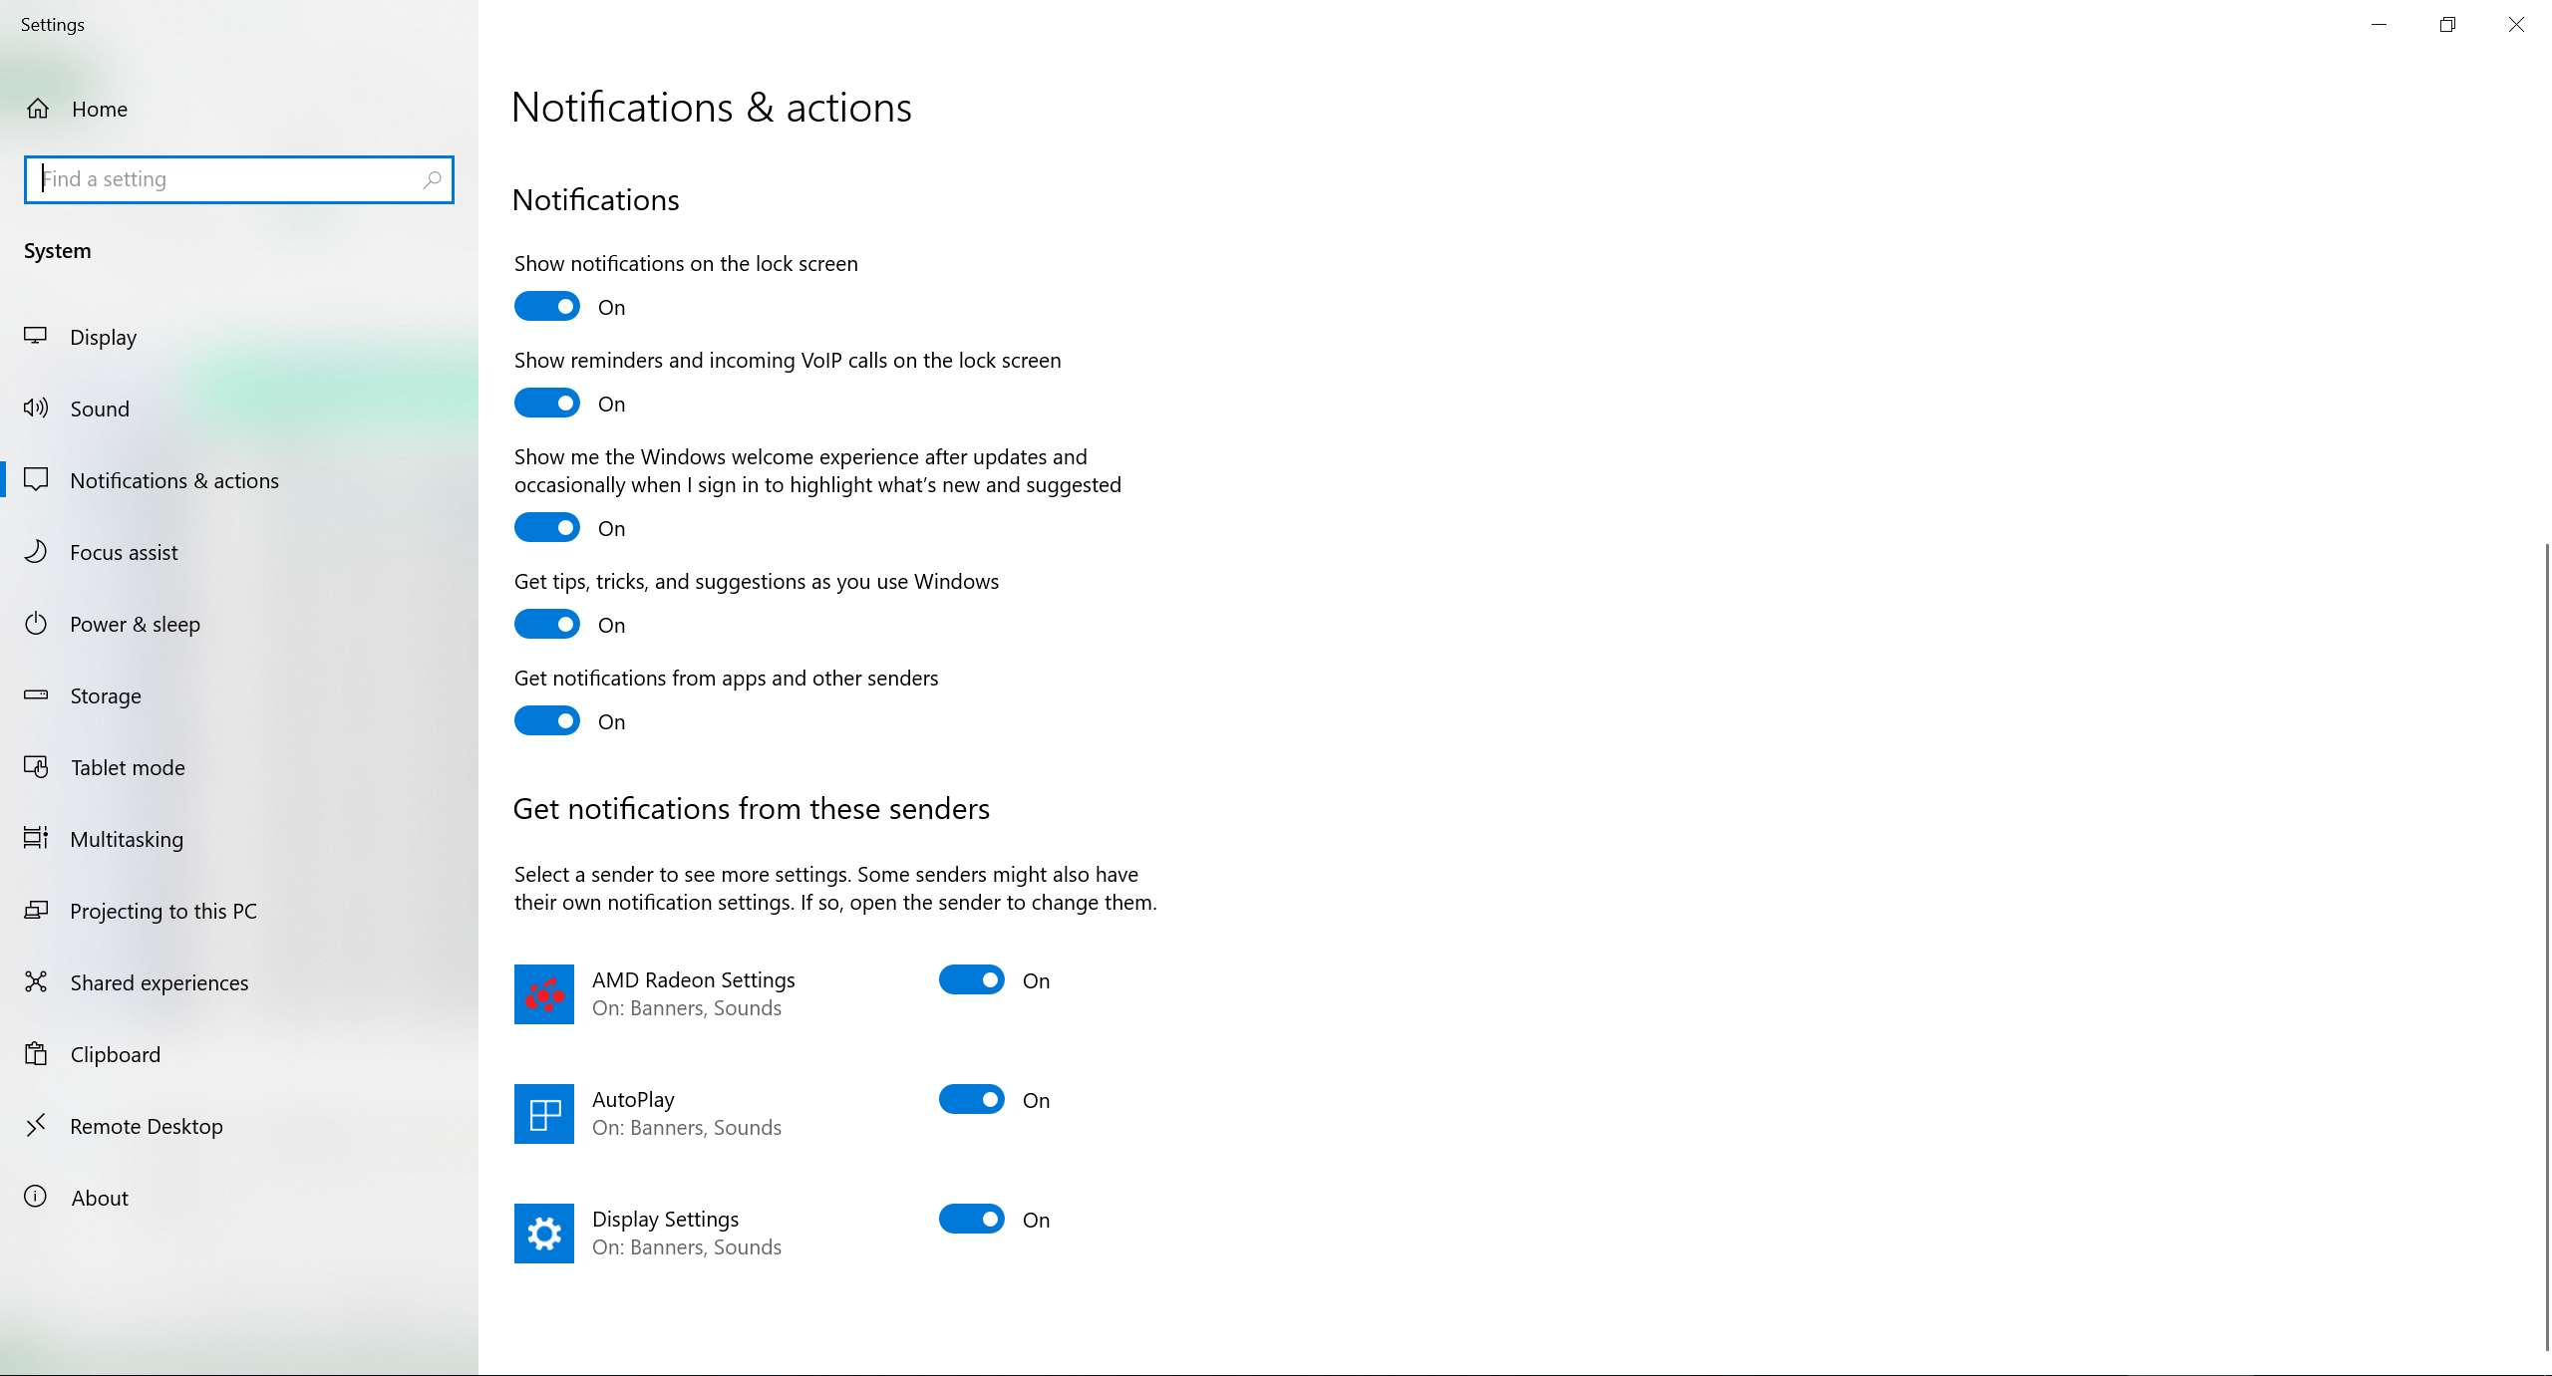2552x1376 pixels.
Task: Click the AMD Radeon Settings icon
Action: [x=544, y=993]
